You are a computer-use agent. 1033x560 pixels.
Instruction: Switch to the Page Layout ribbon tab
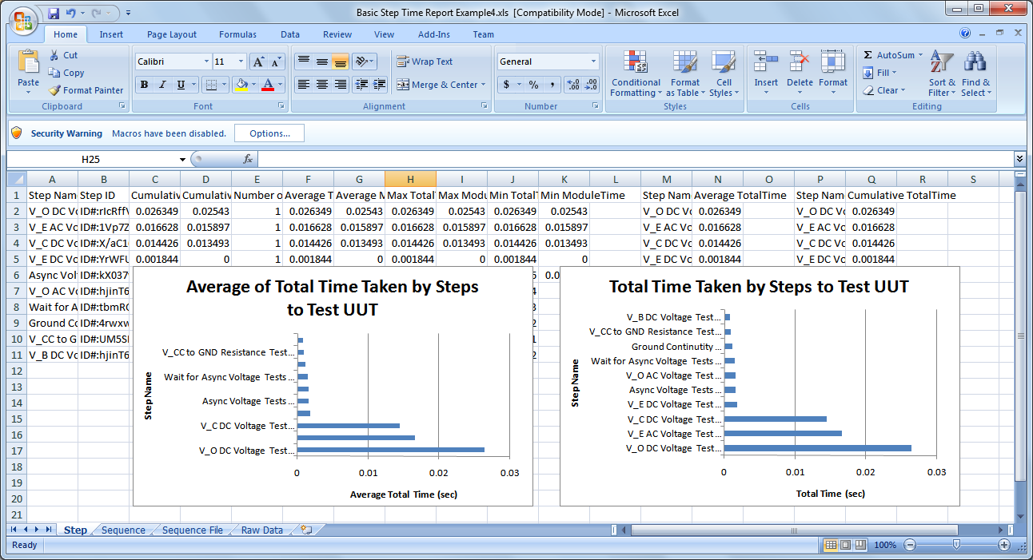(x=172, y=34)
